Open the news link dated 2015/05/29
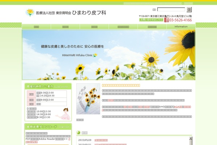Screen dimensions: 217x145 (x=101, y=140)
